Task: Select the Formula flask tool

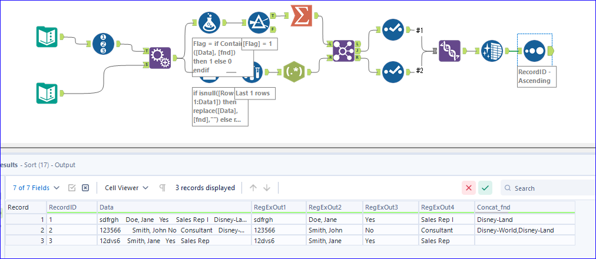Action: pos(209,22)
